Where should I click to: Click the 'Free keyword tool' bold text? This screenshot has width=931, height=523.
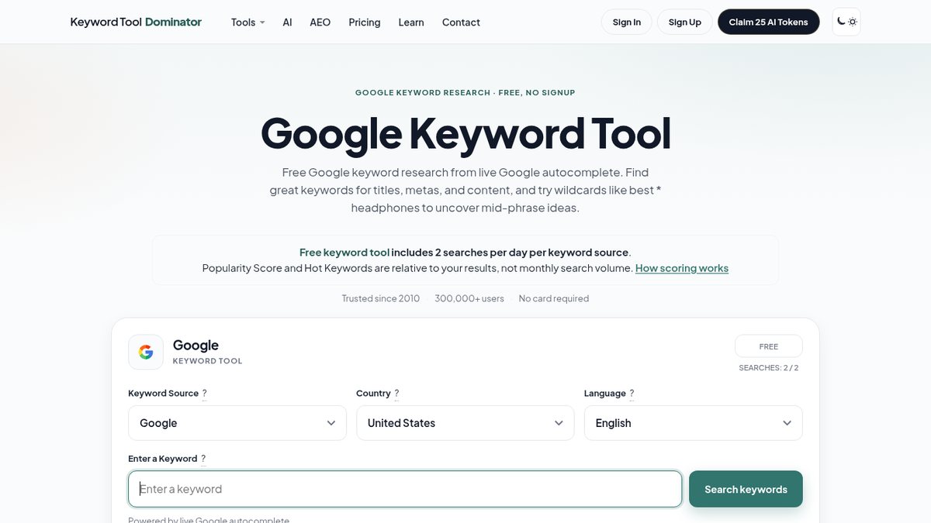tap(344, 253)
